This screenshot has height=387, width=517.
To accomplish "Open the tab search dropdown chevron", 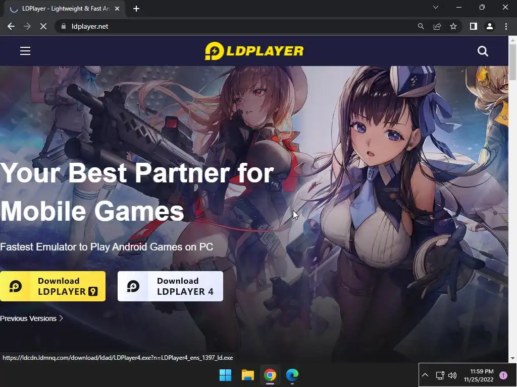I will point(436,7).
